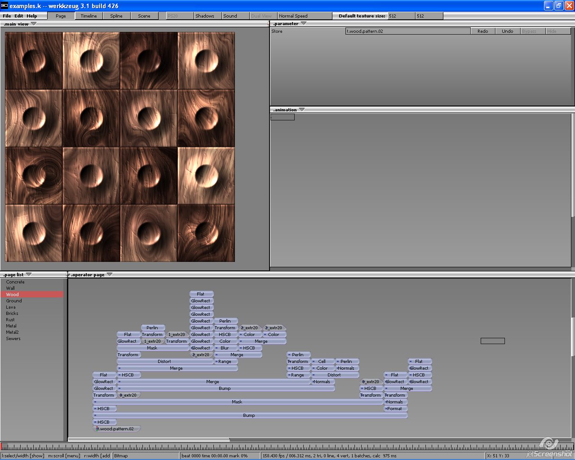This screenshot has width=575, height=460.
Task: Select the Lava page in page list
Action: 11,307
